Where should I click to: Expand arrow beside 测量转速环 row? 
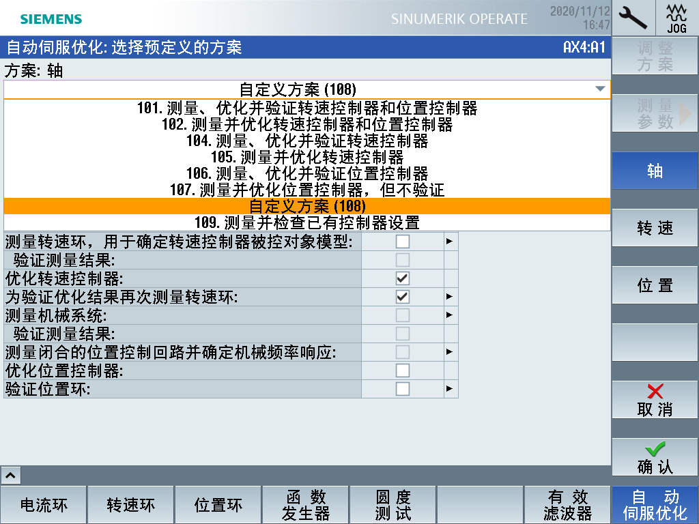tap(450, 241)
